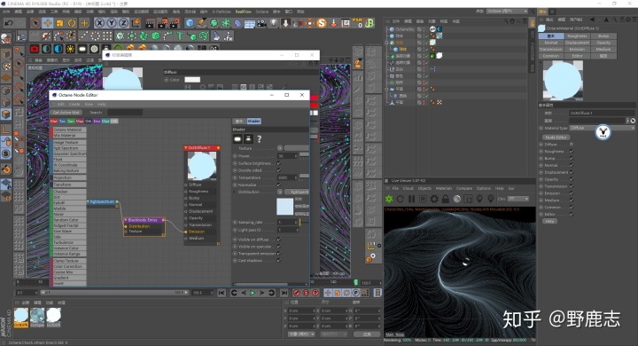Click the question mark help icon in Shader panel
The width and height of the screenshot is (638, 346).
coord(259,139)
